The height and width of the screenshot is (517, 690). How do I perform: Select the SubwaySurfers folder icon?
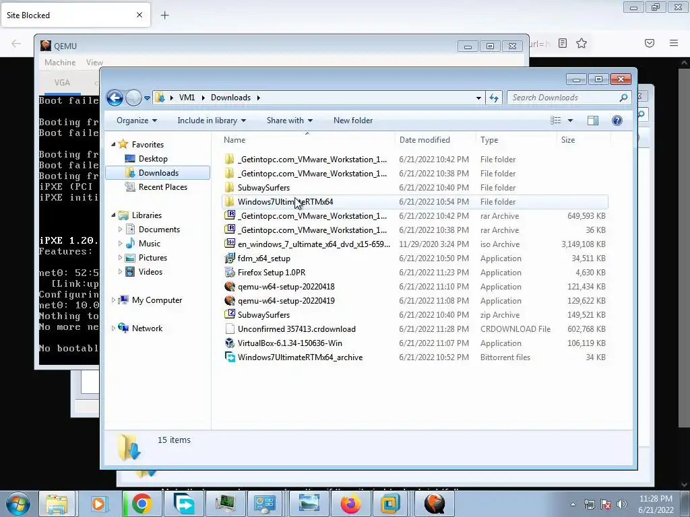coord(229,187)
